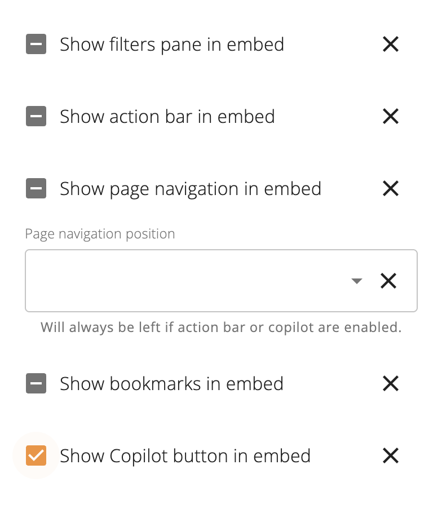
Task: Select the 'Show page navigation in embed' text
Action: pyautogui.click(x=191, y=189)
